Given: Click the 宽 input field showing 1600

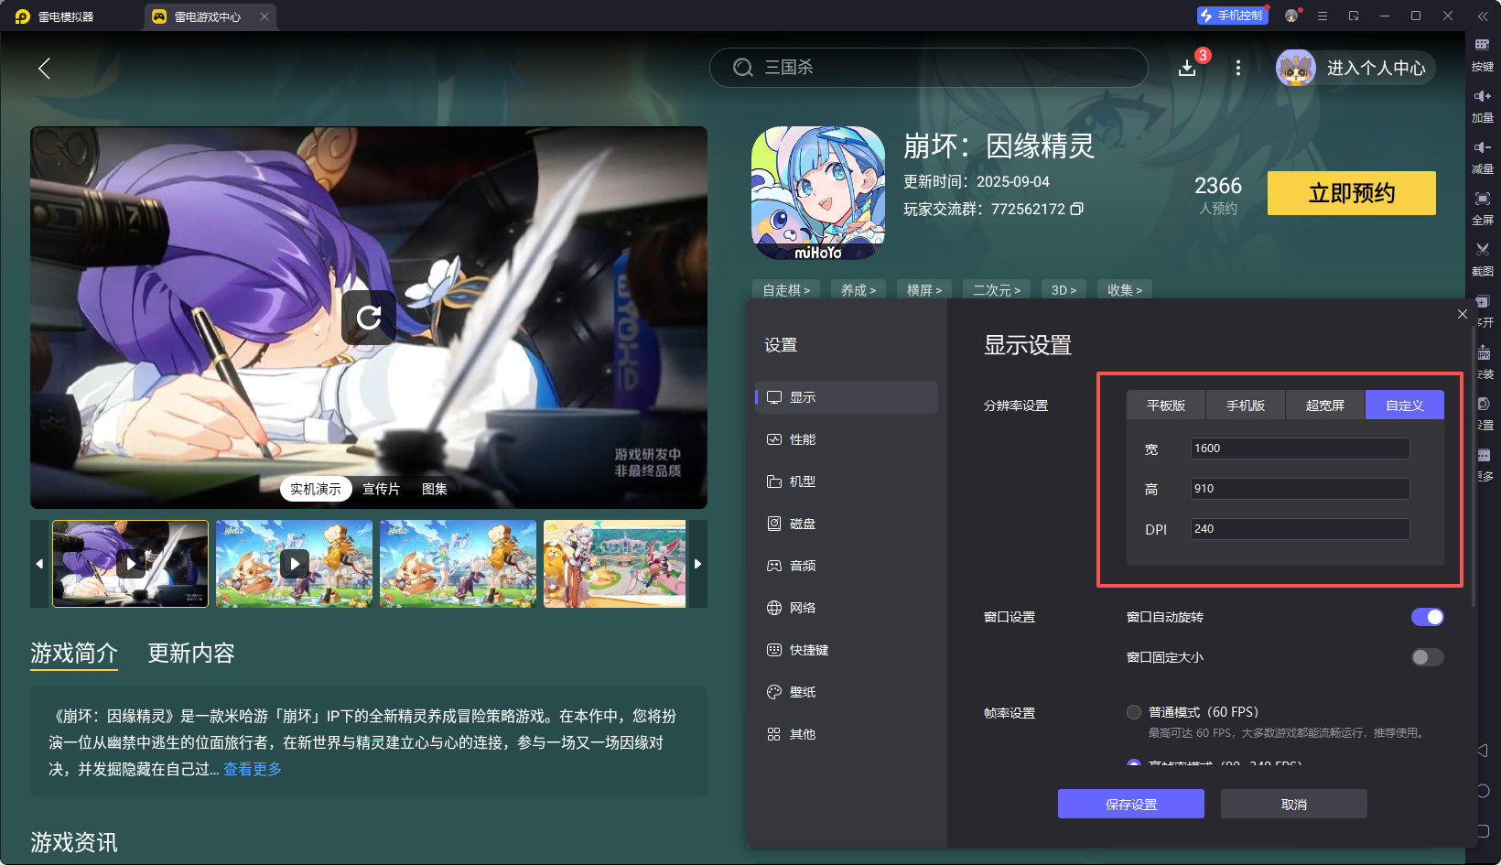Looking at the screenshot, I should pos(1300,449).
